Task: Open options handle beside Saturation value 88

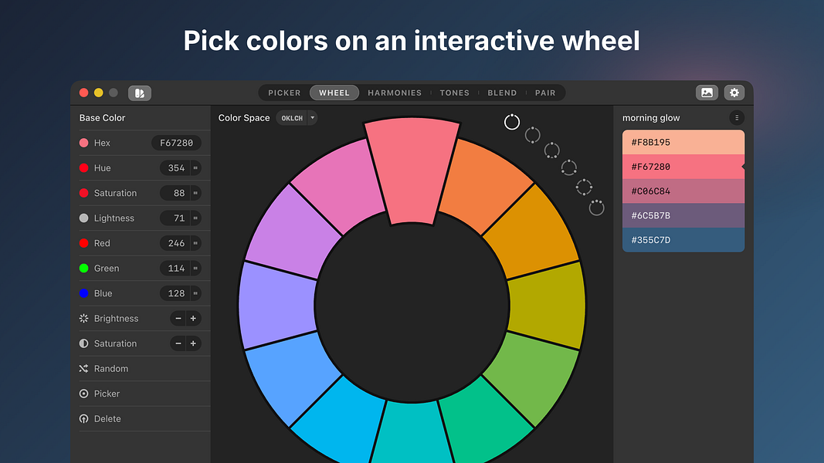Action: tap(195, 193)
